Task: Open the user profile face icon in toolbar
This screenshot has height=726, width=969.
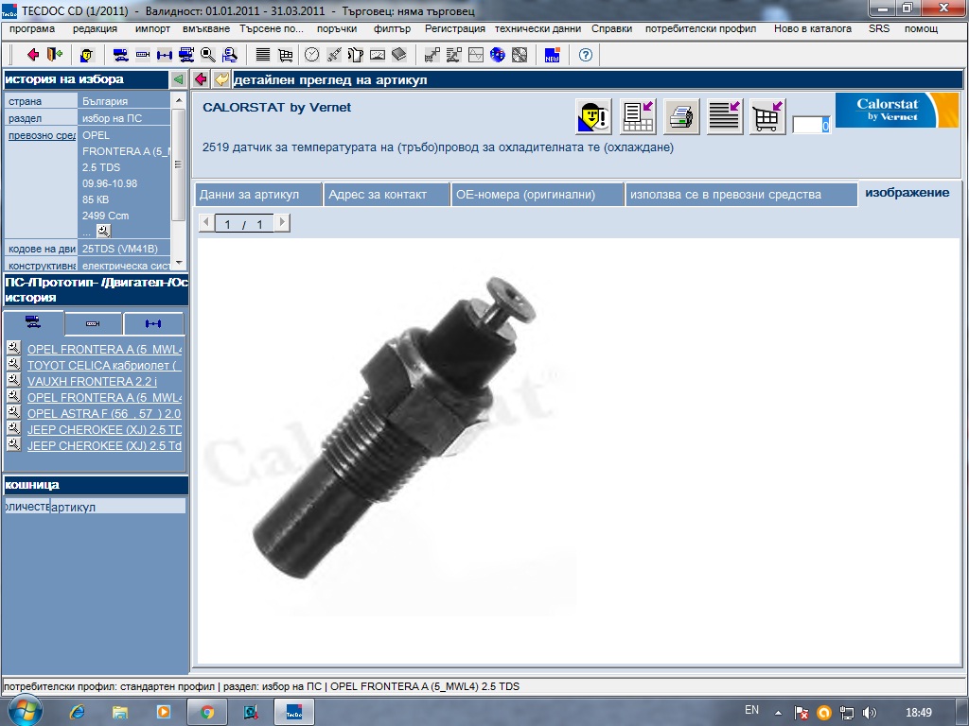Action: 86,55
